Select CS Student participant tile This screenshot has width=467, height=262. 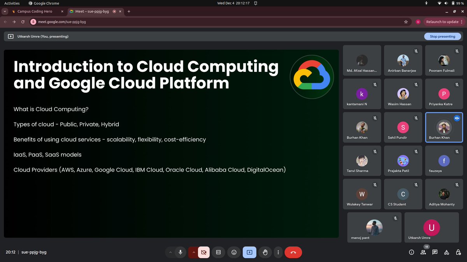click(x=403, y=194)
